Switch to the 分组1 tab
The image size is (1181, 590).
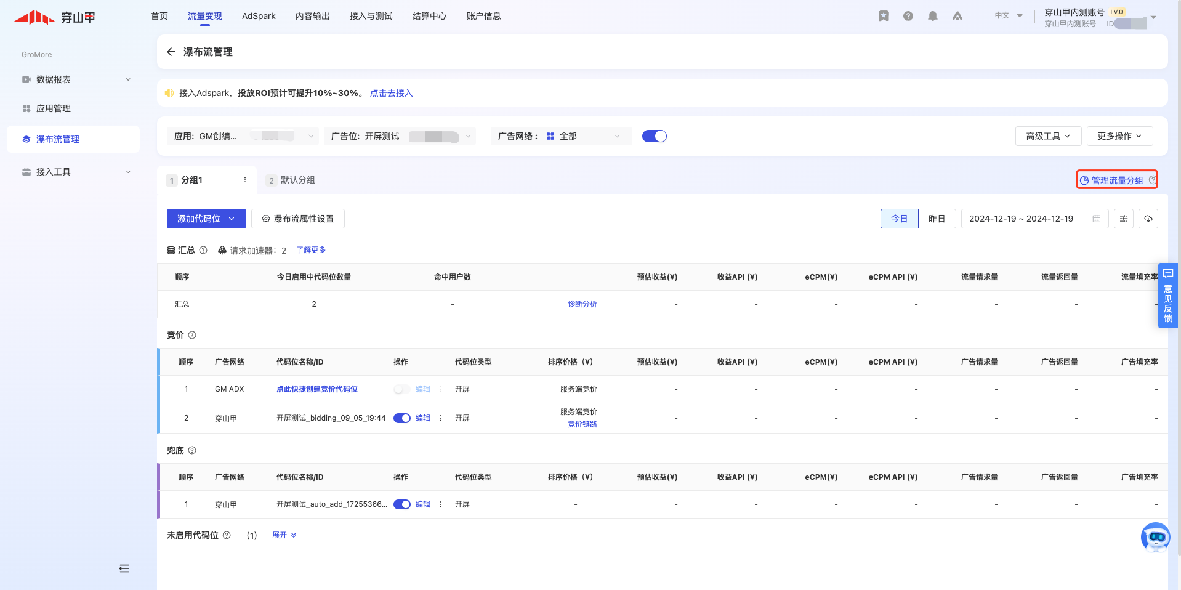[x=207, y=180]
